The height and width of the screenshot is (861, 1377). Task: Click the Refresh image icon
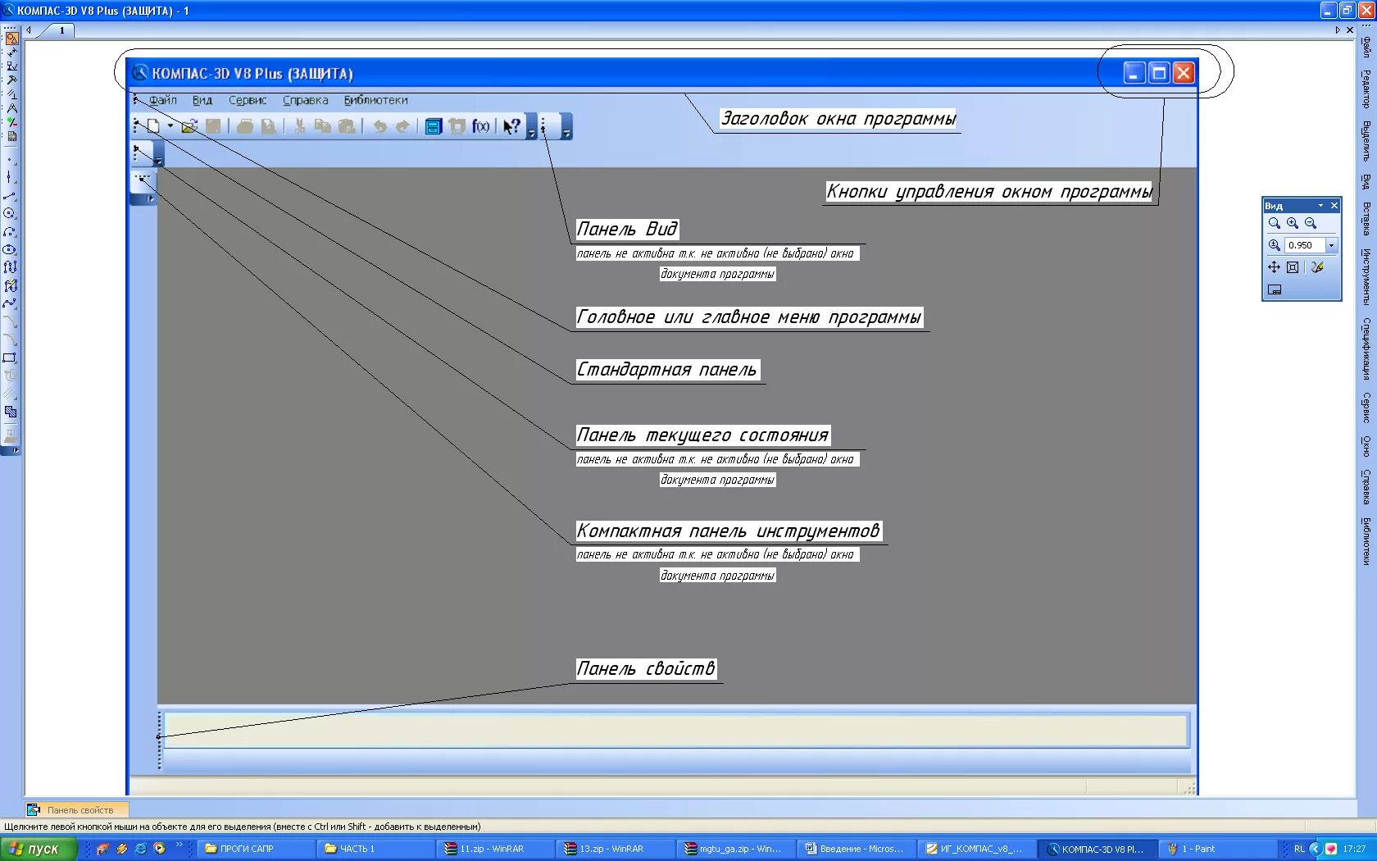click(x=1317, y=267)
